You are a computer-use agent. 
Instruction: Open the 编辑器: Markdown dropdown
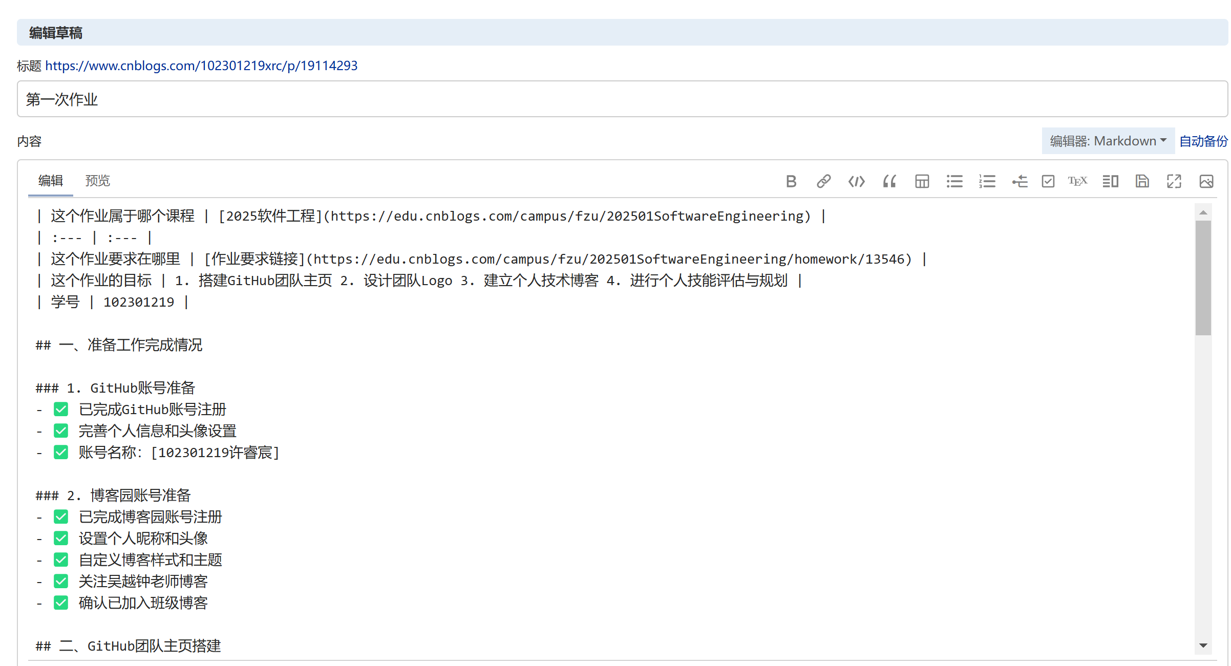[1108, 141]
